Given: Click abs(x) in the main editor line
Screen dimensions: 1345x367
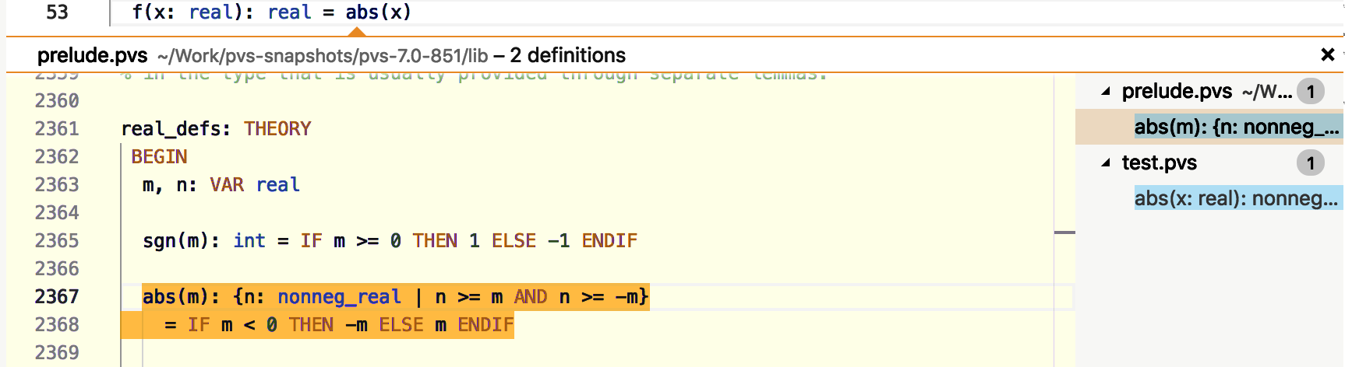Looking at the screenshot, I should [x=378, y=12].
